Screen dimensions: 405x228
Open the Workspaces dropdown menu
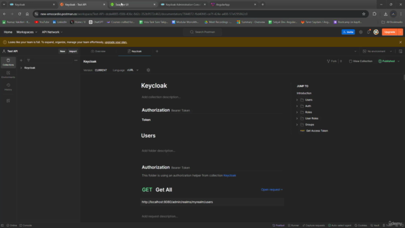coord(27,32)
